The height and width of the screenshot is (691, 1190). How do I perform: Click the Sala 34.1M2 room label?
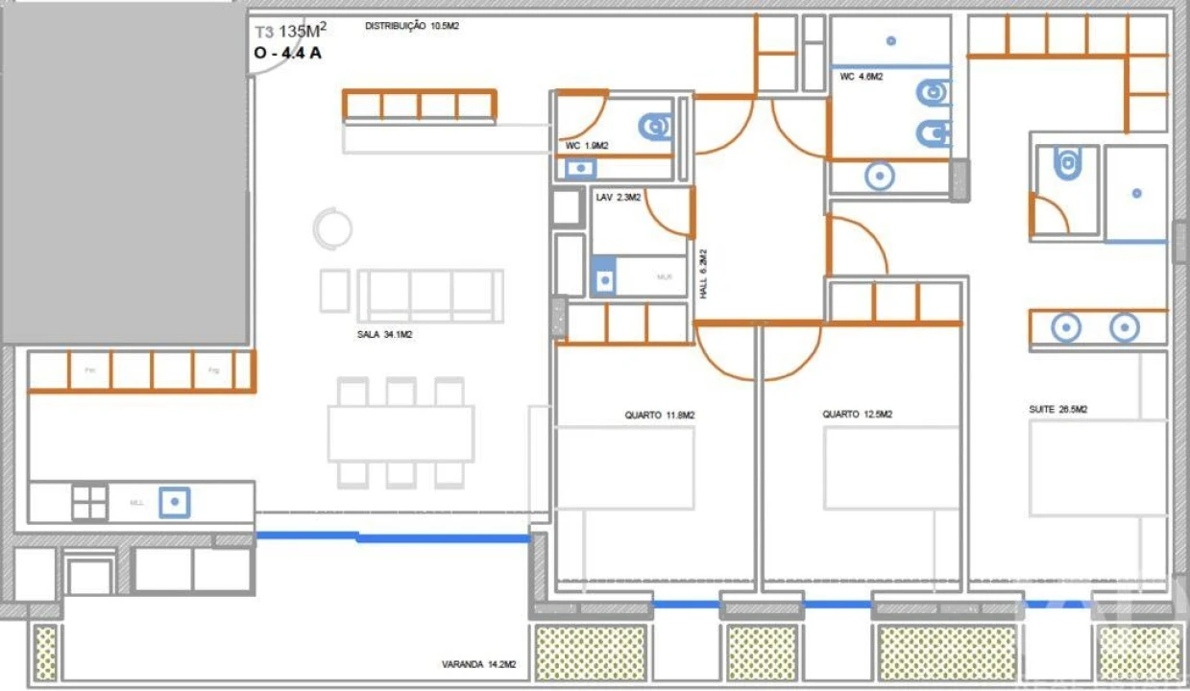click(383, 335)
